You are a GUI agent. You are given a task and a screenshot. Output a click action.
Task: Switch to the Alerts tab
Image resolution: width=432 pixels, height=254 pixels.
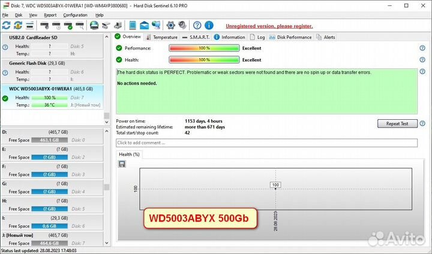(x=326, y=37)
